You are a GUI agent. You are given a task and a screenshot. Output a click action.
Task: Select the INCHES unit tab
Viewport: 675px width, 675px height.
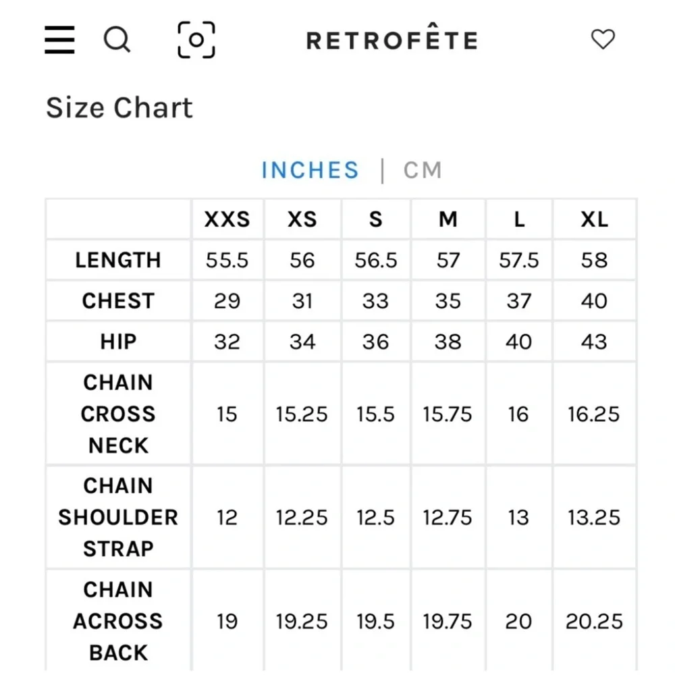(310, 170)
